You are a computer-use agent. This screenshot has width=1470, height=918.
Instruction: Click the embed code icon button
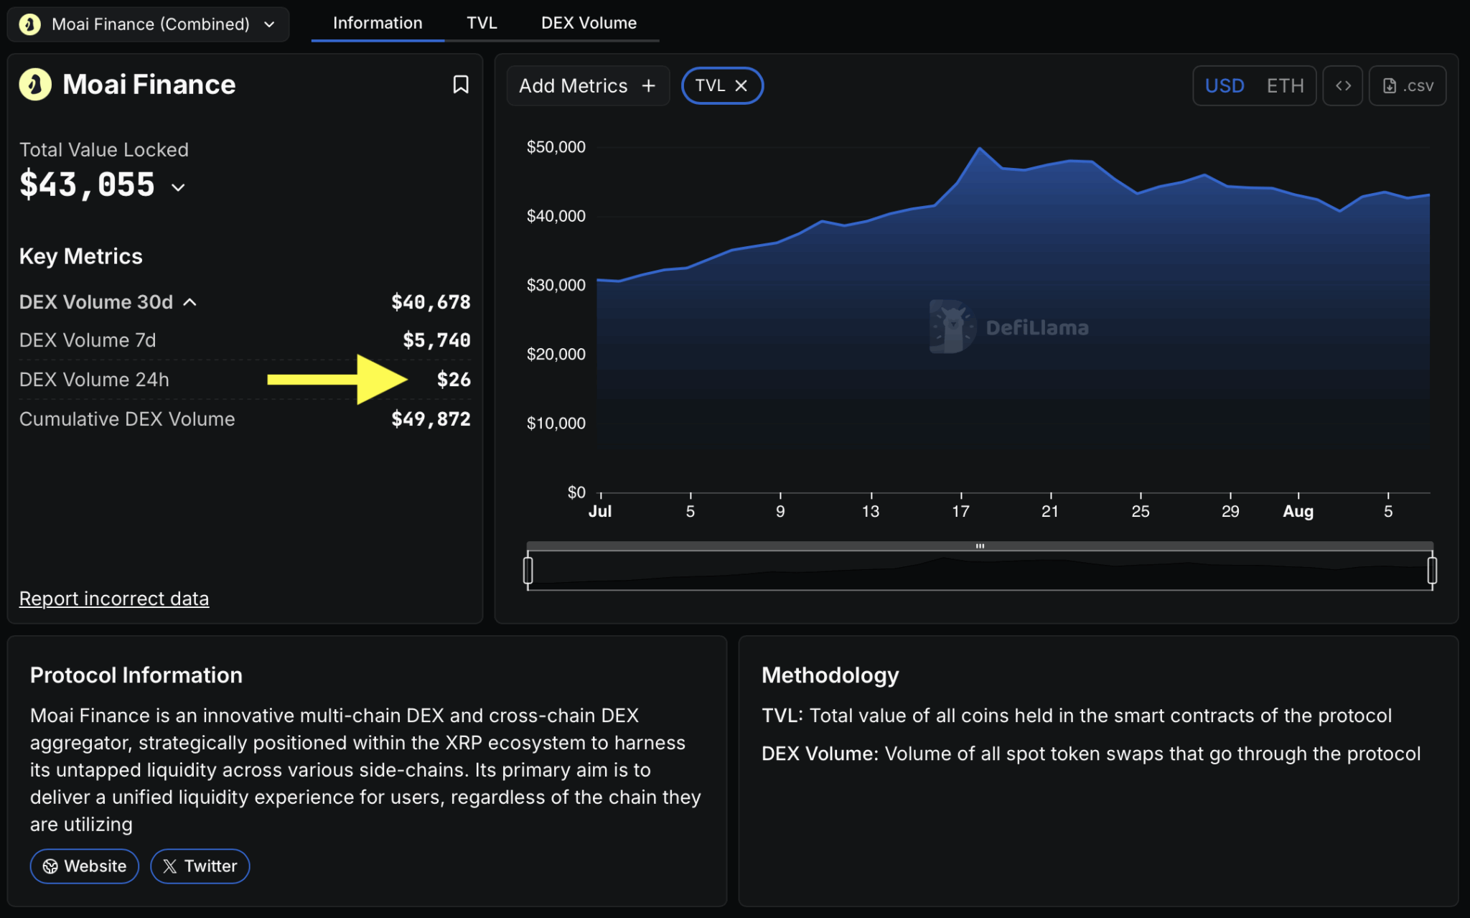tap(1342, 86)
